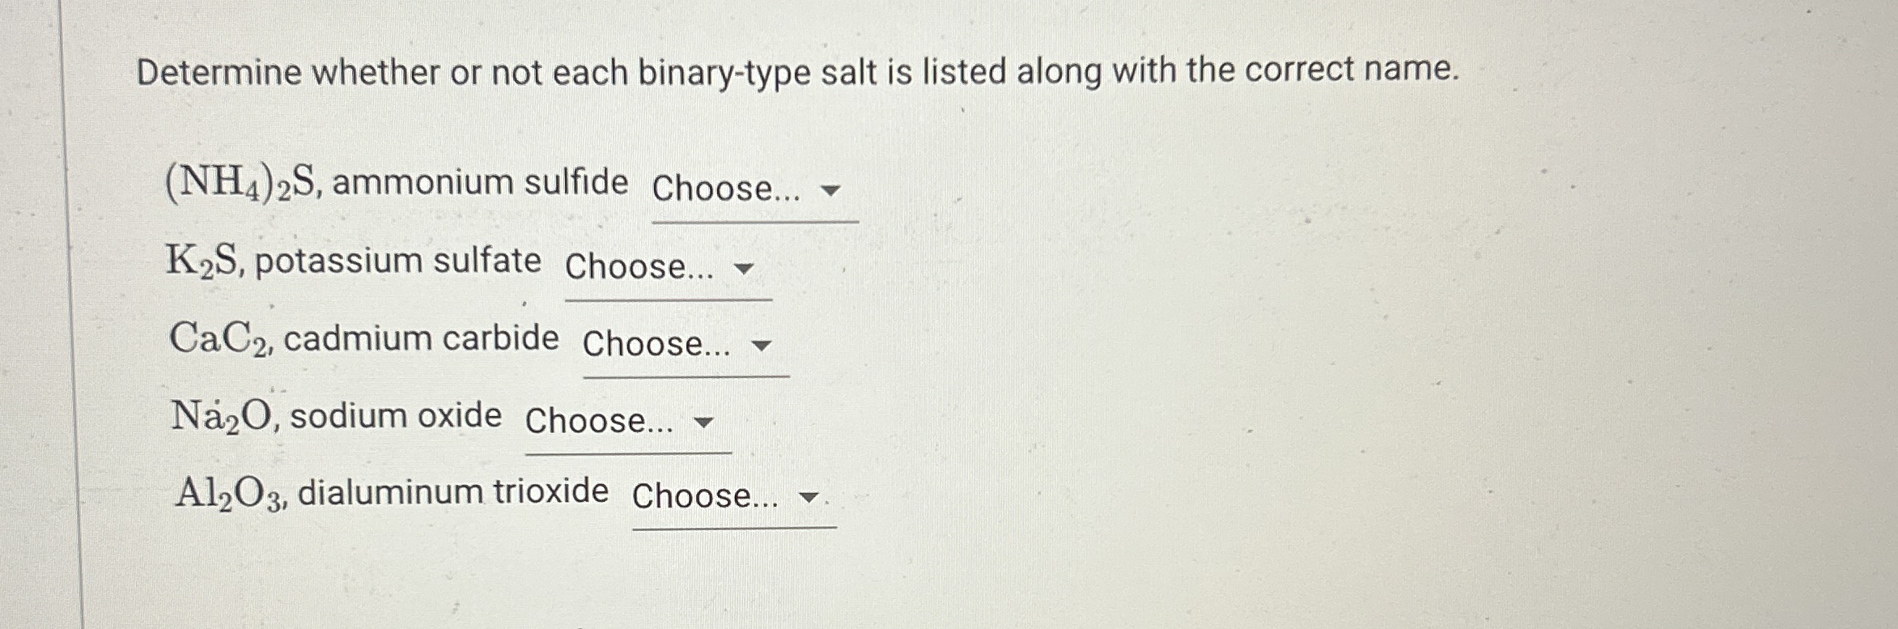Screen dimensions: 1898x629
Task: Click the Choose placeholder for ammonium sulfide
Action: click(725, 189)
